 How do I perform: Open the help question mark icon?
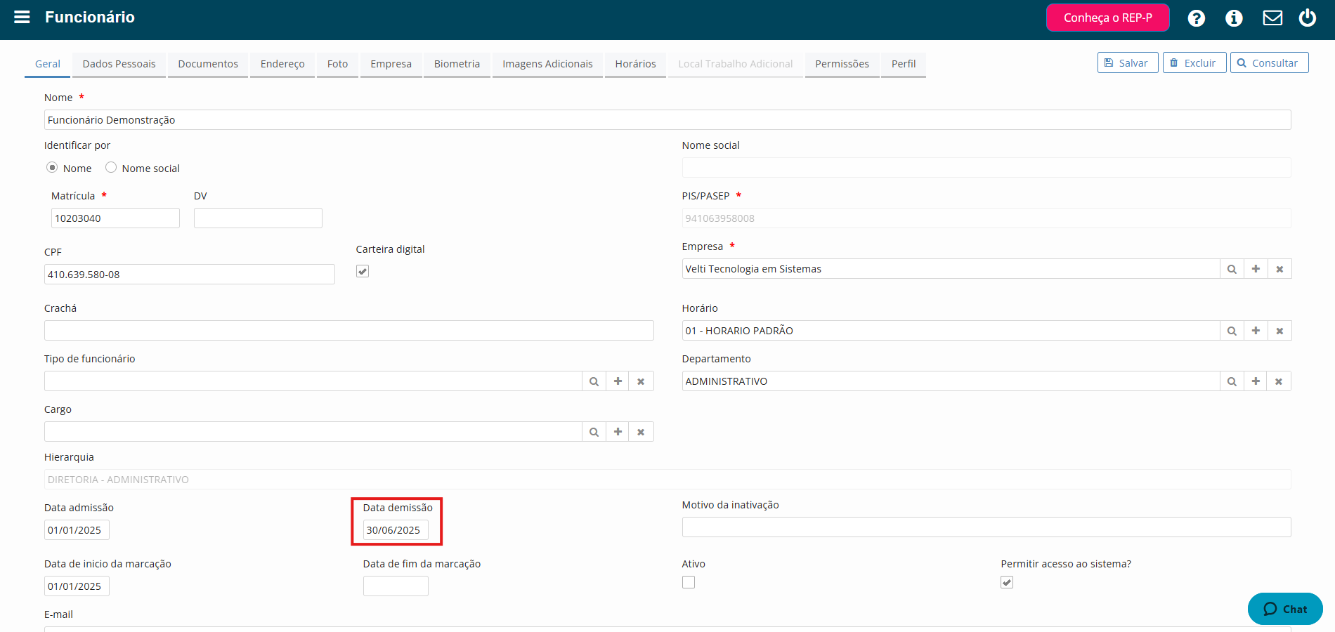(1196, 18)
